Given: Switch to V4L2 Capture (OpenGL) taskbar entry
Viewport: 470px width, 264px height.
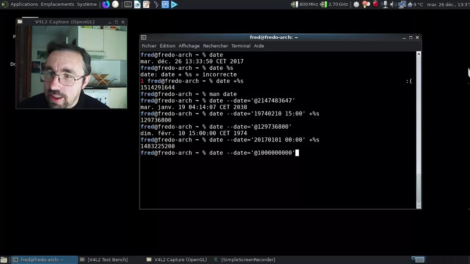Looking at the screenshot, I should coord(177,260).
